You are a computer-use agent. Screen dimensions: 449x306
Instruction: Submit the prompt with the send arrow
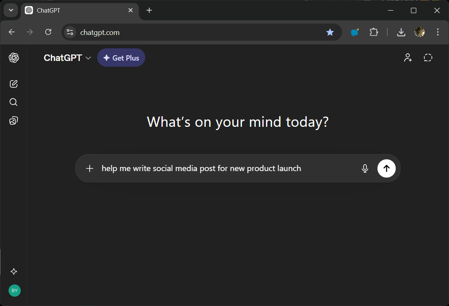(386, 168)
